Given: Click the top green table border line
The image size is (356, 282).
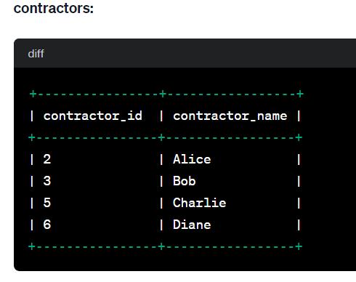Looking at the screenshot, I should [x=166, y=94].
